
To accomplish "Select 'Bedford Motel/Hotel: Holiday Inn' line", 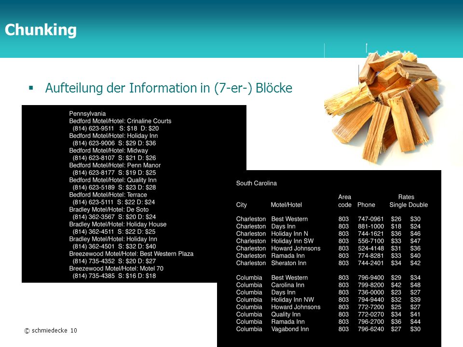I will pyautogui.click(x=114, y=136).
